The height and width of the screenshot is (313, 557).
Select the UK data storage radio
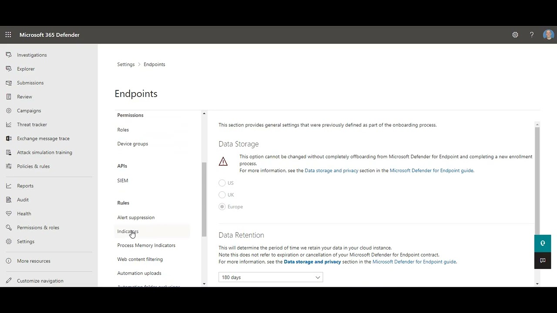[222, 195]
